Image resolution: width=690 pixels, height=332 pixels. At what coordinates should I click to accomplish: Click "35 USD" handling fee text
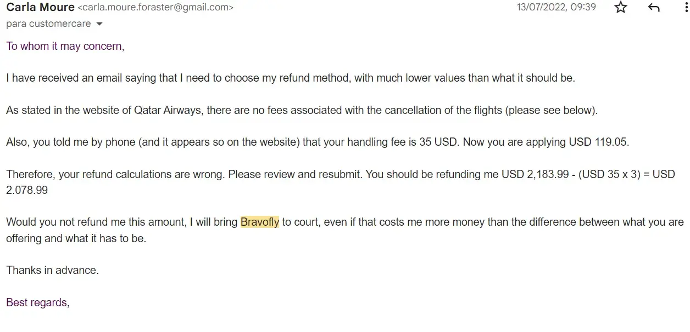[439, 142]
